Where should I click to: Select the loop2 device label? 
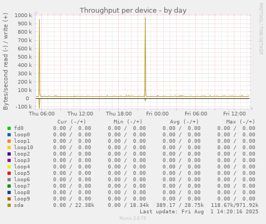(x=22, y=154)
